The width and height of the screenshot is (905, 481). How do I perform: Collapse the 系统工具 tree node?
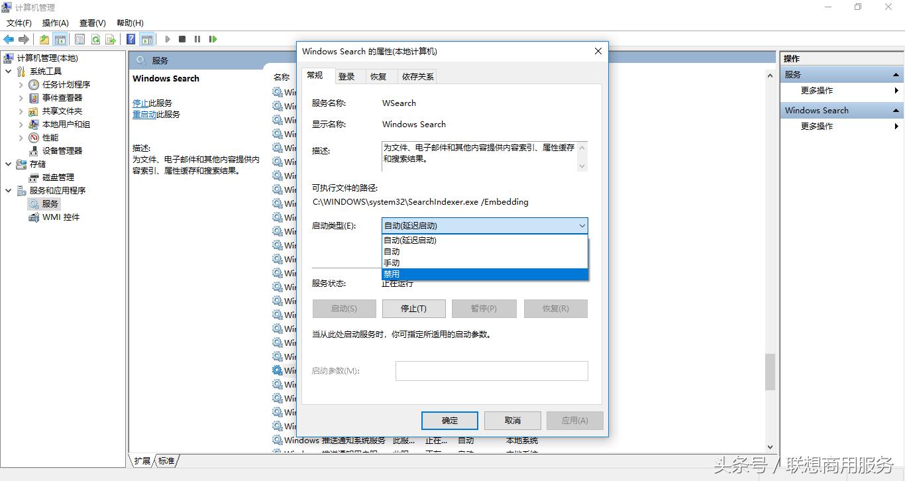pyautogui.click(x=8, y=71)
